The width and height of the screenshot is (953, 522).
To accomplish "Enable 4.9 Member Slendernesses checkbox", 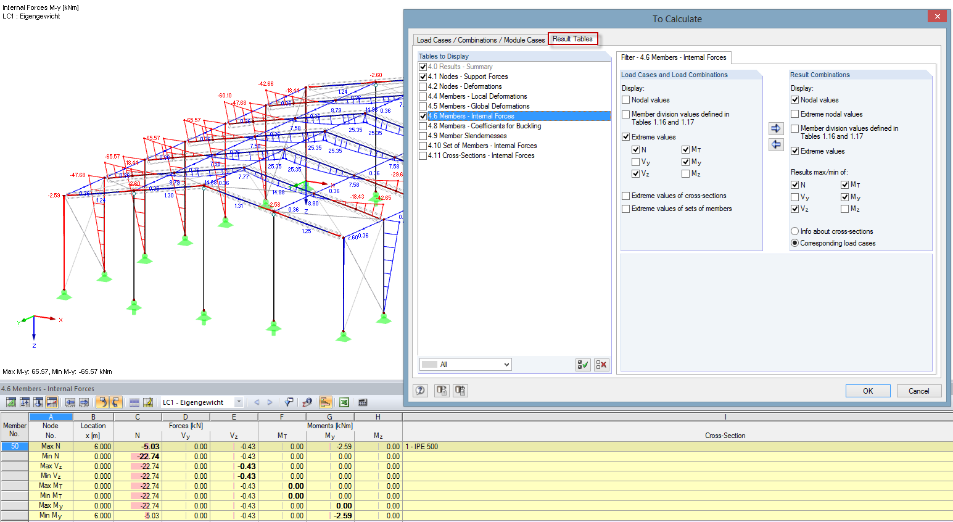I will click(x=423, y=136).
